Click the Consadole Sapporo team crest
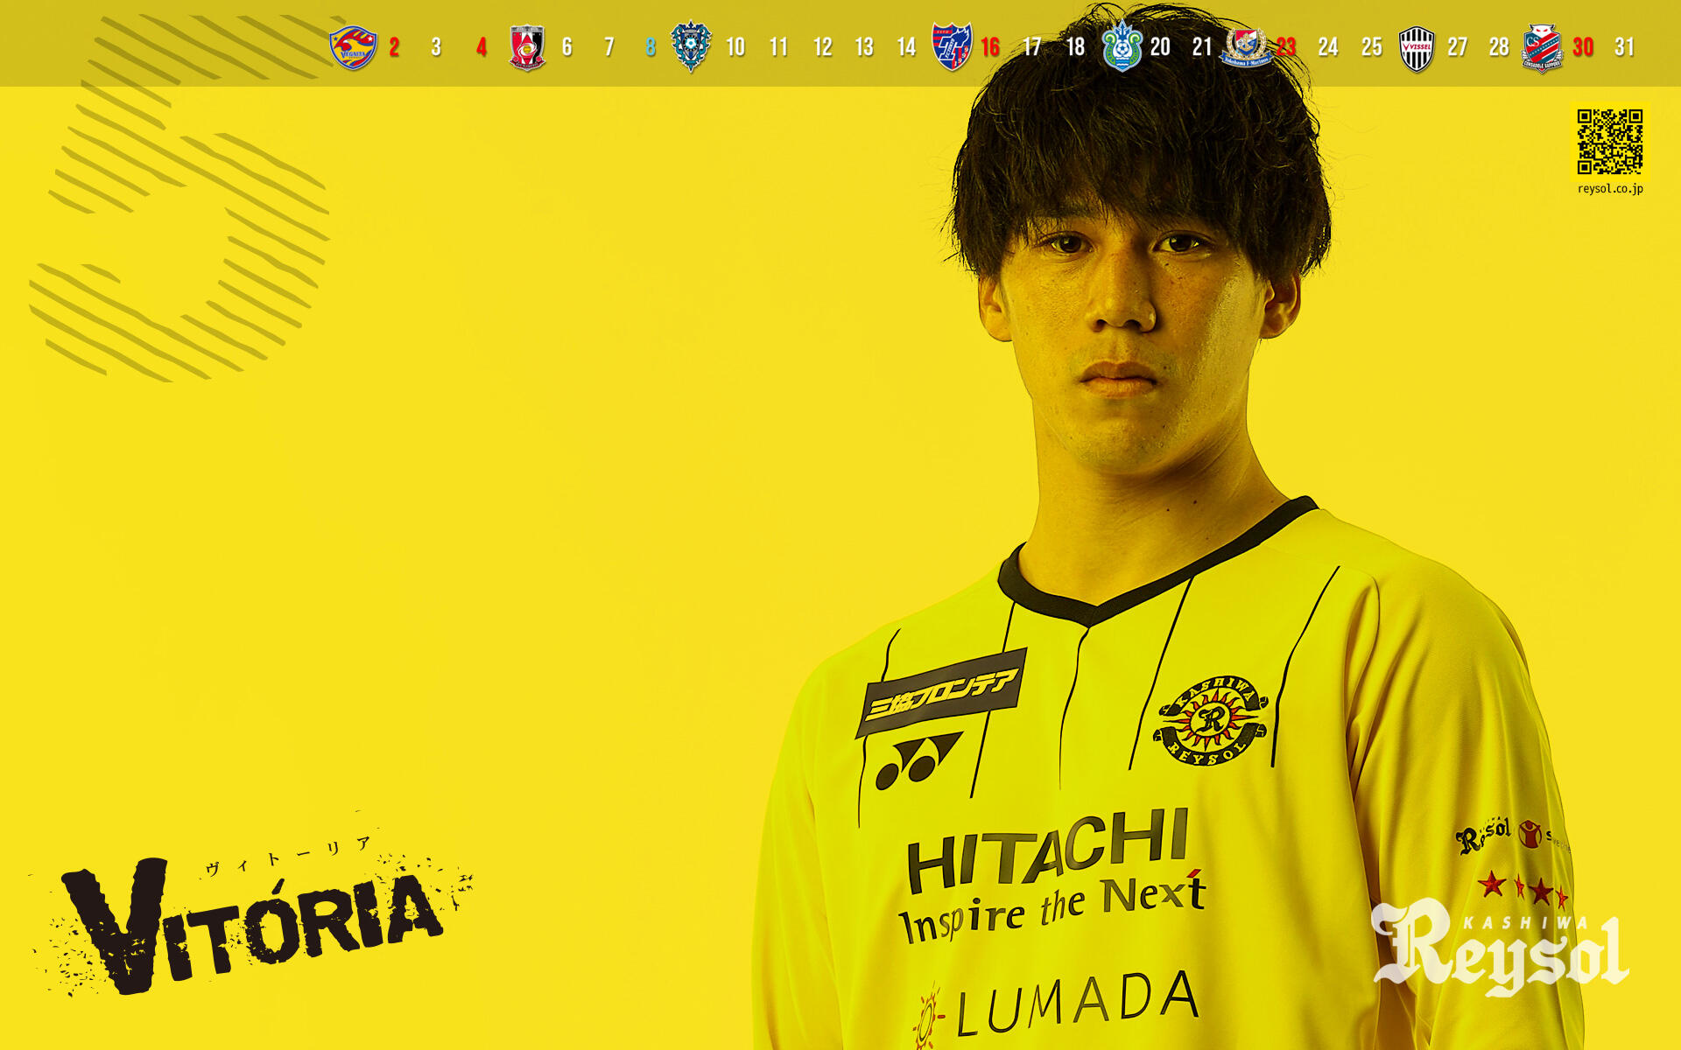The image size is (1681, 1050). (x=1542, y=47)
